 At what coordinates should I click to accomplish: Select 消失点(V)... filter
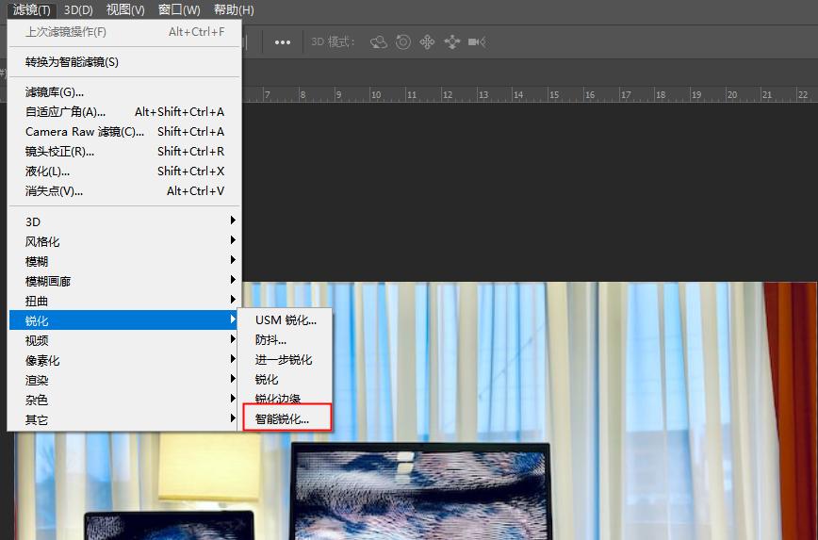[124, 191]
